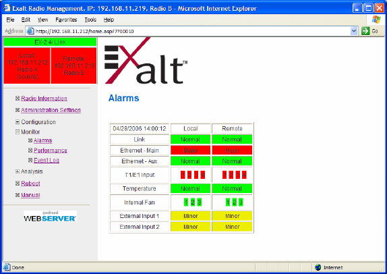
Task: Open the Favorites menu
Action: pos(66,20)
